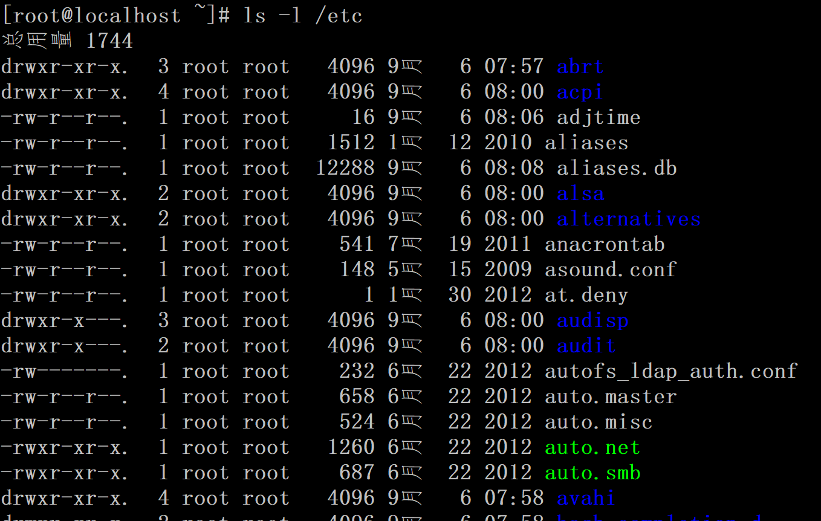This screenshot has width=821, height=521.
Task: Select the auto.misc file name
Action: point(599,422)
